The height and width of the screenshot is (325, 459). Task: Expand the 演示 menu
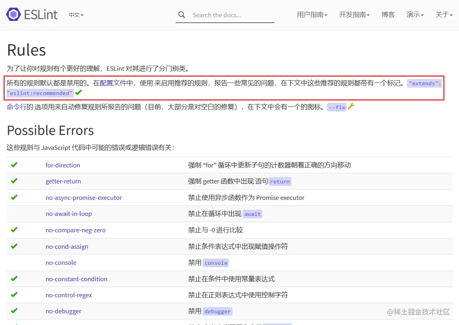(x=415, y=14)
